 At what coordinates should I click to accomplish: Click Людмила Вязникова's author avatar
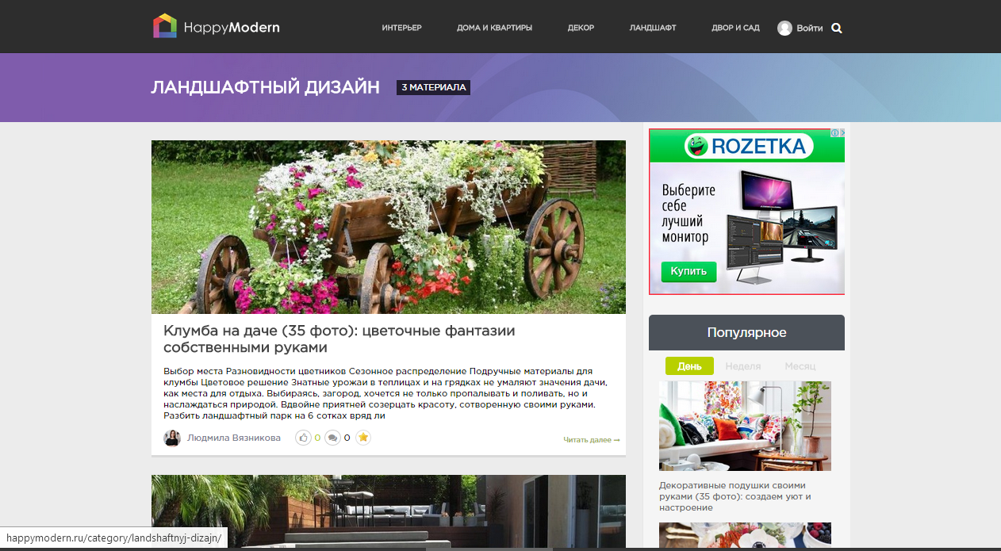[x=172, y=438]
